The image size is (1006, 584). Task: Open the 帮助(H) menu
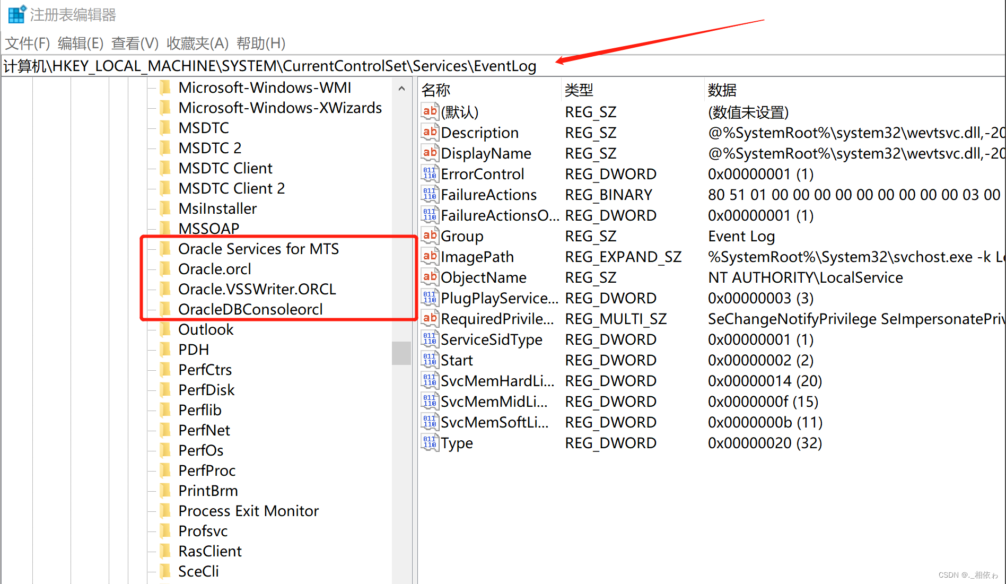[261, 43]
